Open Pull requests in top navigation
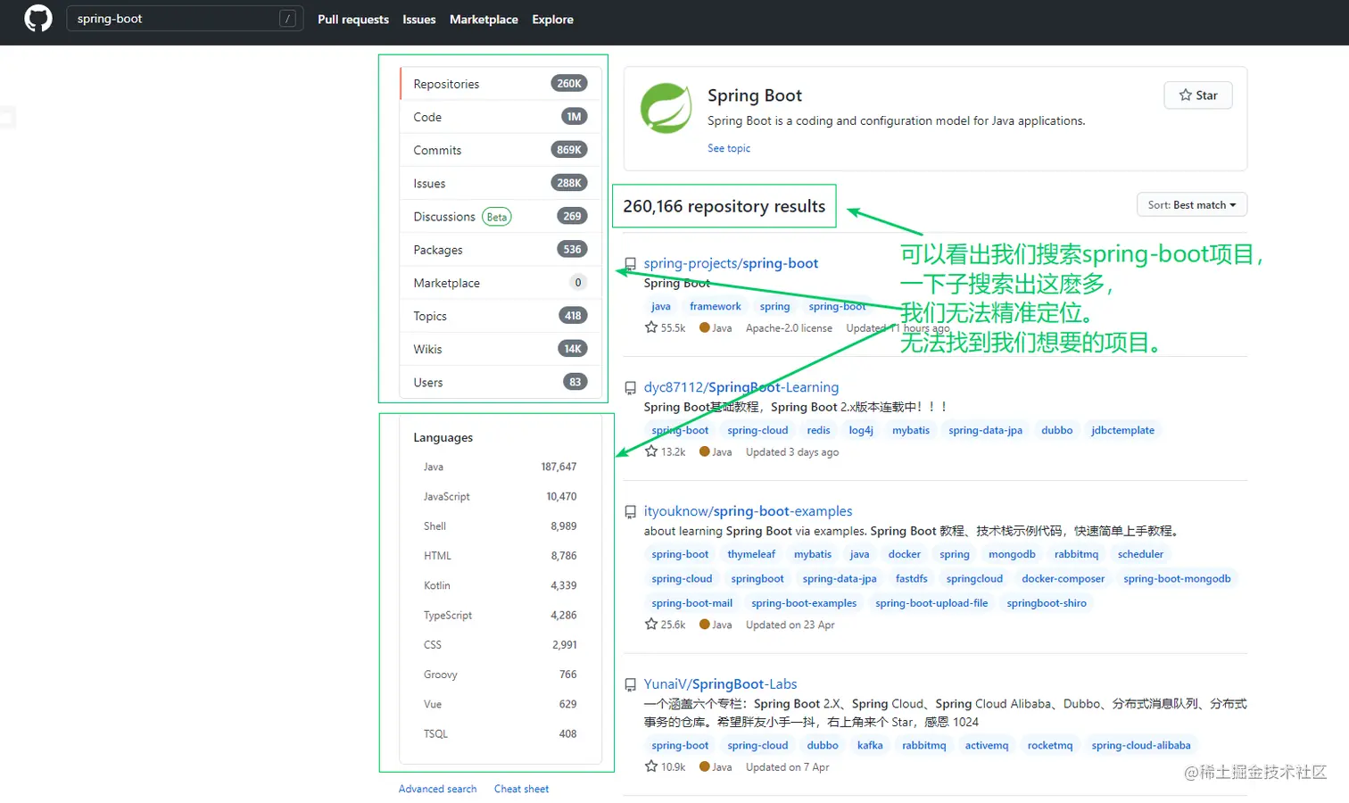 coord(353,20)
